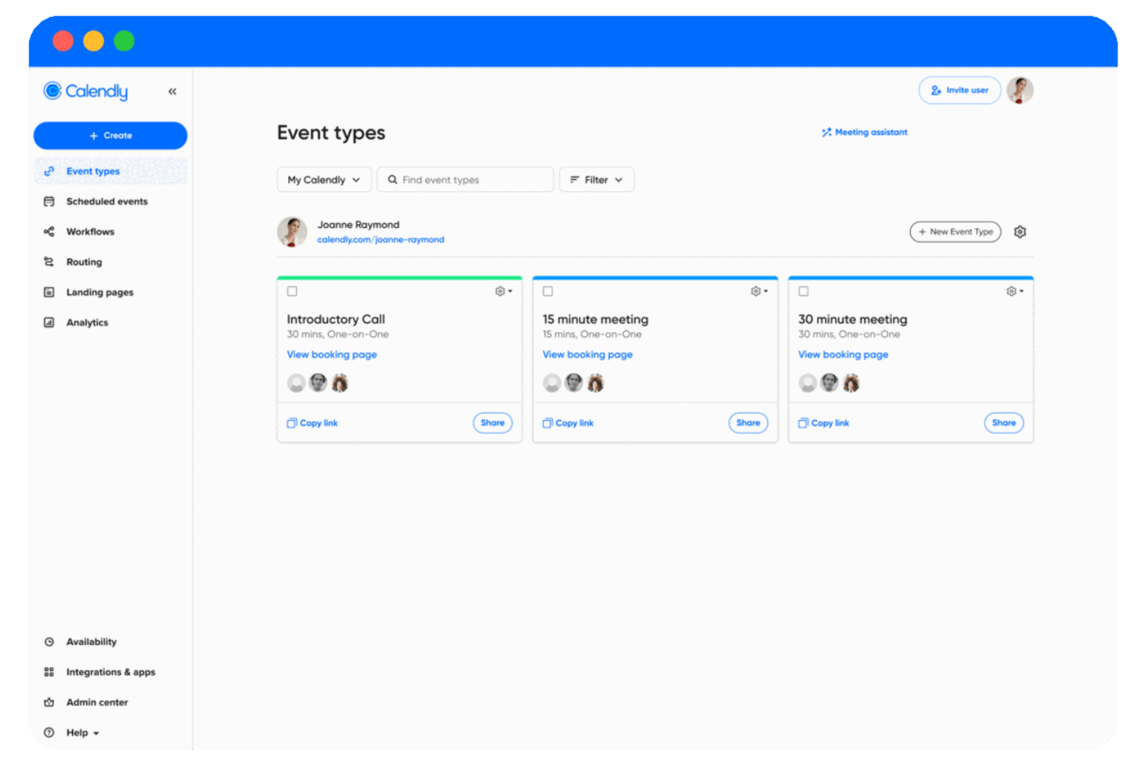Open the profile avatar menu in the header
The image size is (1147, 765).
[1020, 90]
